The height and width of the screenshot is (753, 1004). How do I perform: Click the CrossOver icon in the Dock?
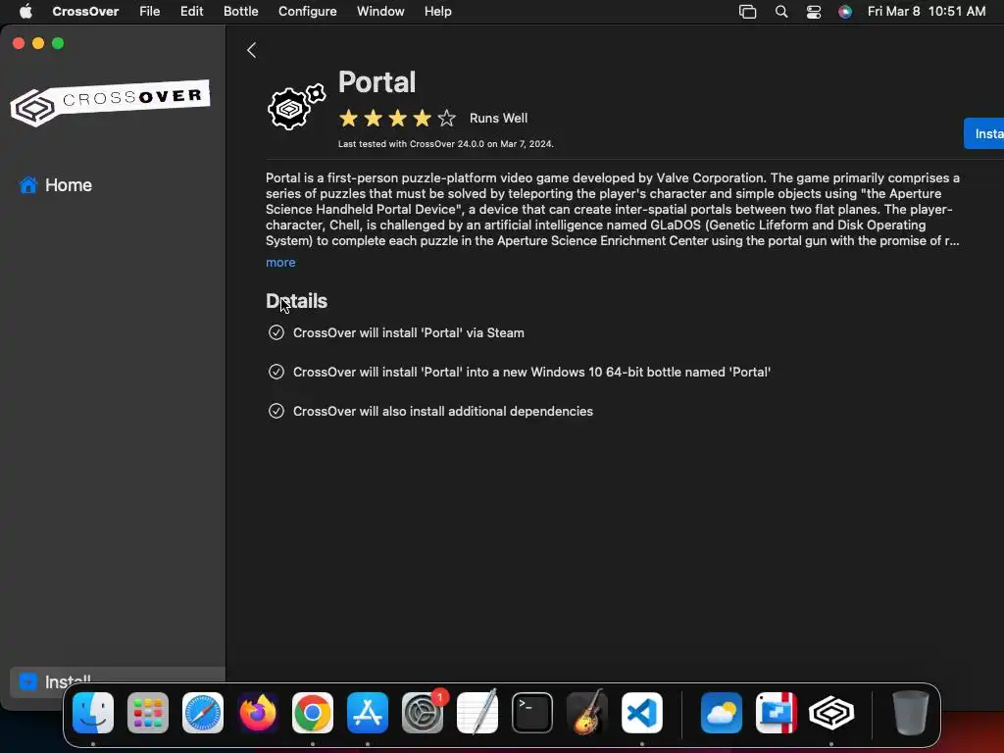coord(831,712)
